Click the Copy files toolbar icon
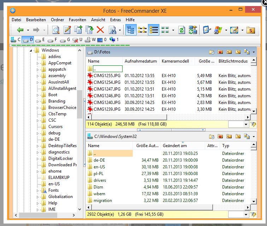This screenshot has height=226, width=267. click(78, 30)
